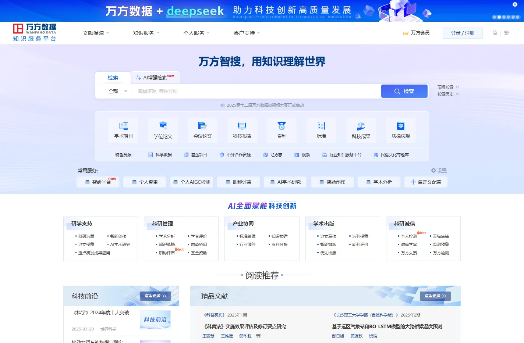This screenshot has height=343, width=524.
Task: Expand the 个人服务 menu
Action: [196, 33]
